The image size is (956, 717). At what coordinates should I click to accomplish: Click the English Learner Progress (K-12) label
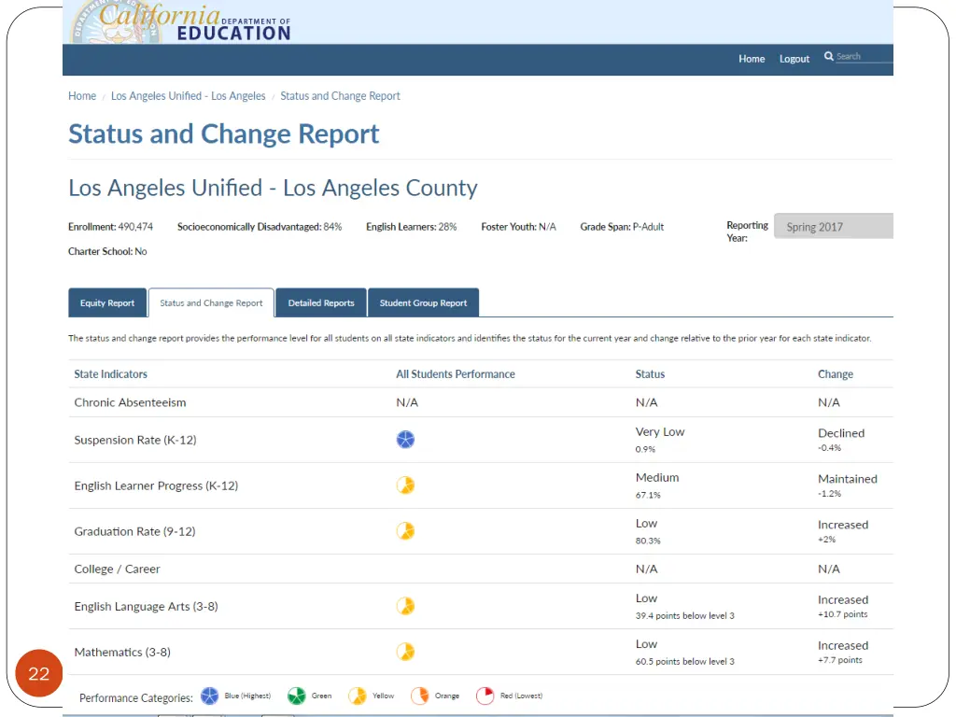pos(156,485)
